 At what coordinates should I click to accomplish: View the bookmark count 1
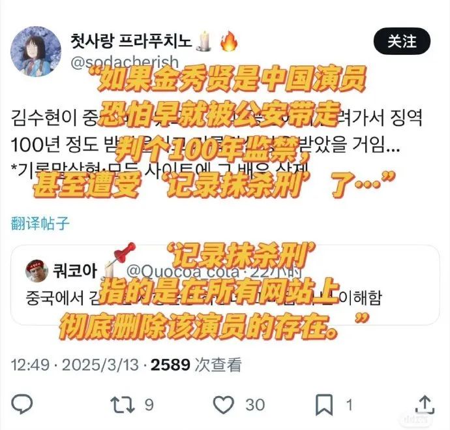pos(349,405)
